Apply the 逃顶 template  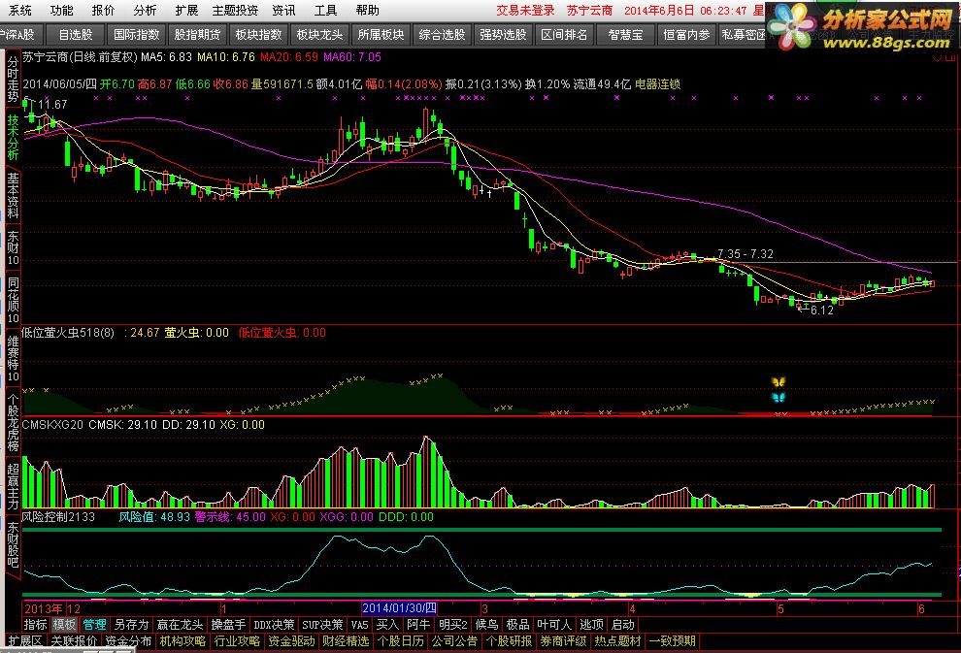click(x=591, y=625)
